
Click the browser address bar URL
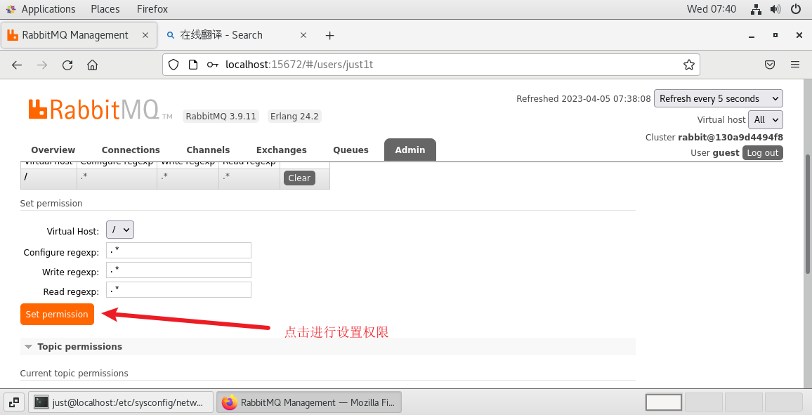(x=299, y=65)
